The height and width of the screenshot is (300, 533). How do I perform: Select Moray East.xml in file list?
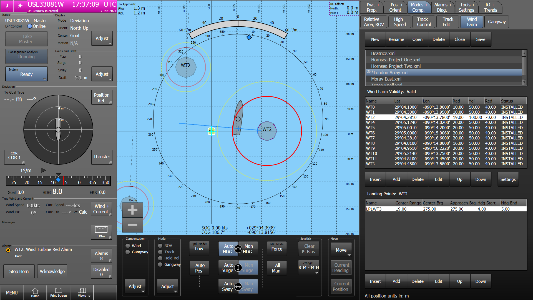386,79
